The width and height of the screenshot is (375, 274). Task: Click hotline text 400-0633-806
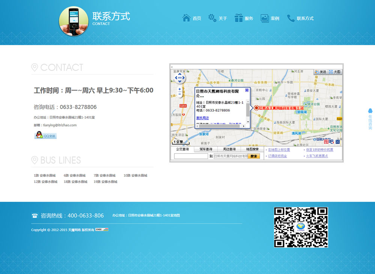[x=85, y=216]
